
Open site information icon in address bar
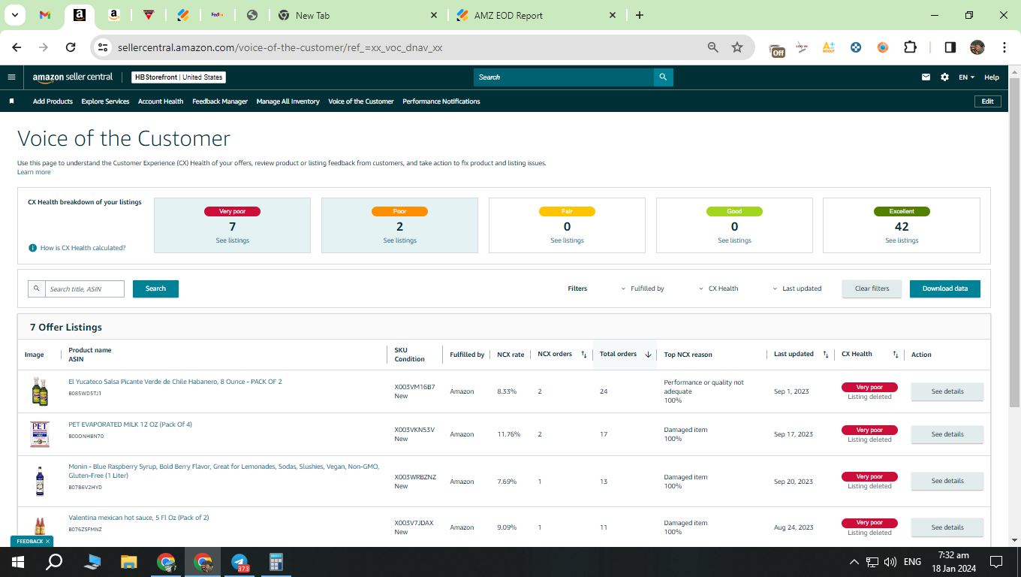pos(103,47)
